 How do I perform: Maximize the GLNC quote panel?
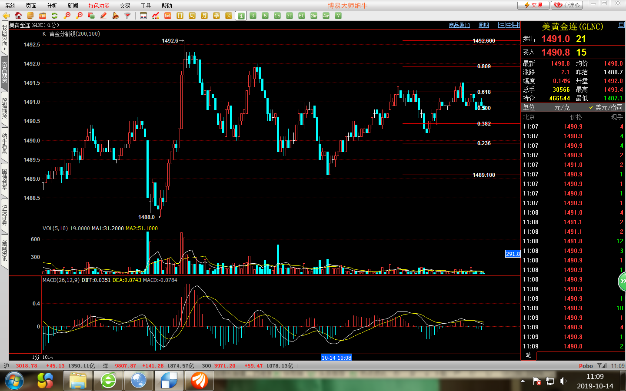click(x=621, y=25)
